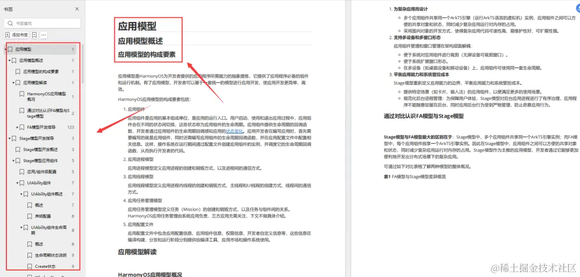The image size is (580, 277).
Task: Click bookmark icon beside 声明配置
Action: pos(30,216)
